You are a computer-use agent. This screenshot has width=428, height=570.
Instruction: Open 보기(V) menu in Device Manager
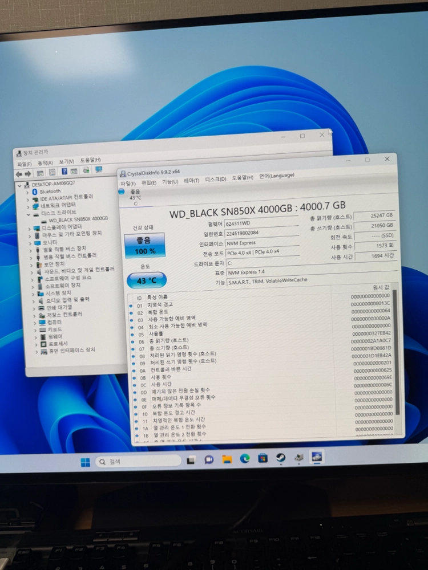tap(67, 161)
